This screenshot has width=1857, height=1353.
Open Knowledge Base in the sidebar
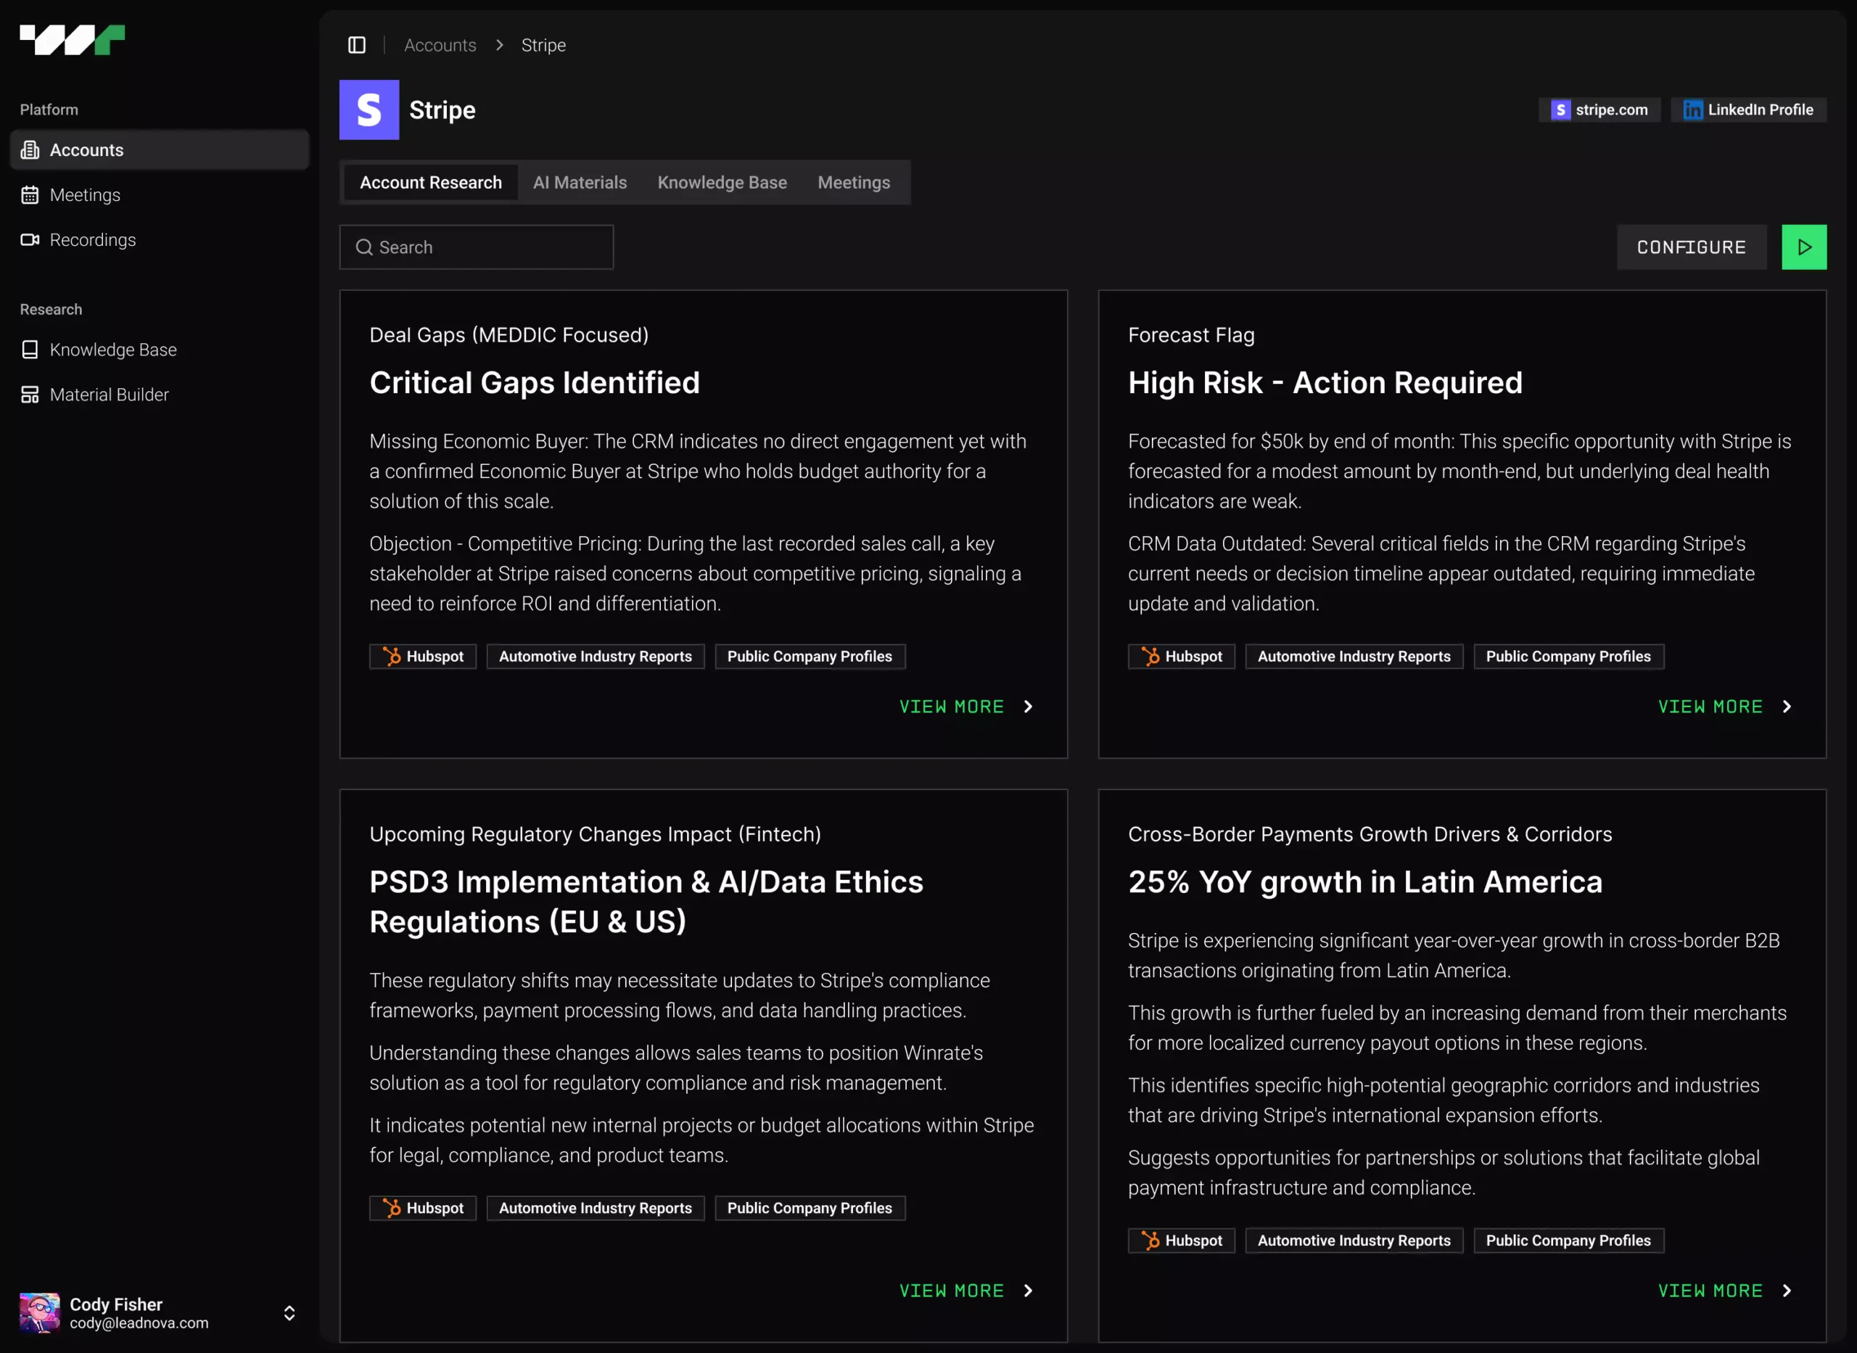[x=160, y=350]
